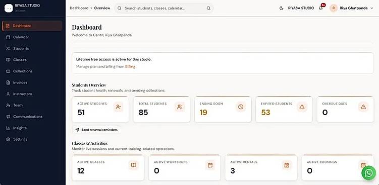Click the Active Classes book icon
Viewport: 379px width, 185px height.
[x=134, y=165]
